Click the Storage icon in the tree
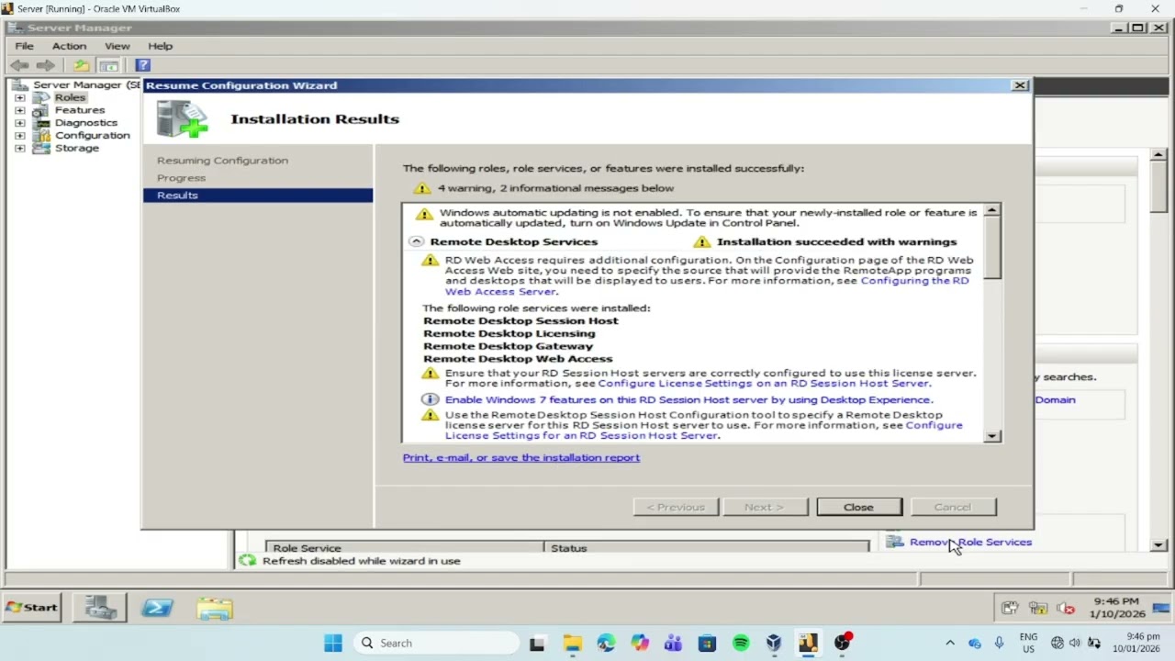The image size is (1175, 661). tap(41, 148)
